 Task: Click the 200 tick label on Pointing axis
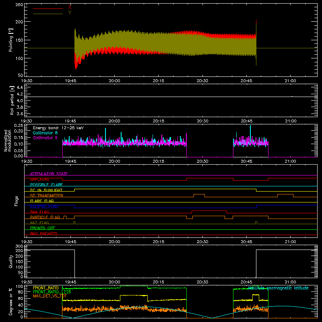click(x=19, y=22)
